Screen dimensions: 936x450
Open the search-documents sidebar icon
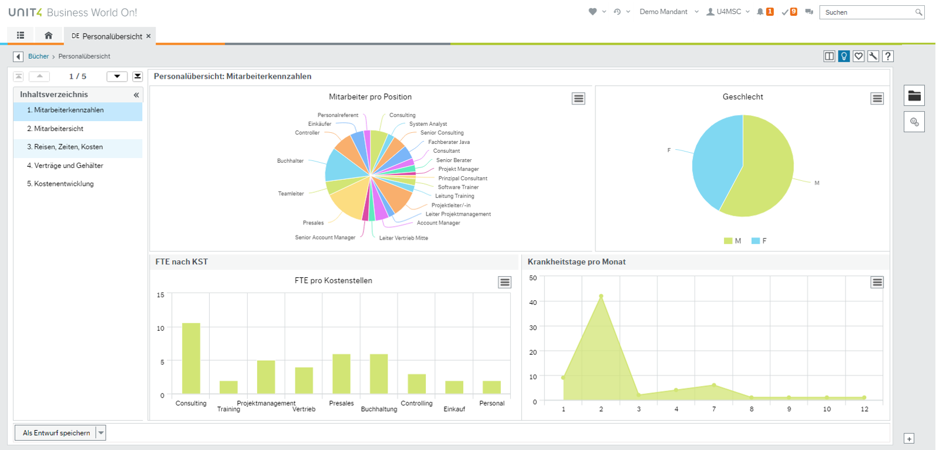click(x=914, y=122)
